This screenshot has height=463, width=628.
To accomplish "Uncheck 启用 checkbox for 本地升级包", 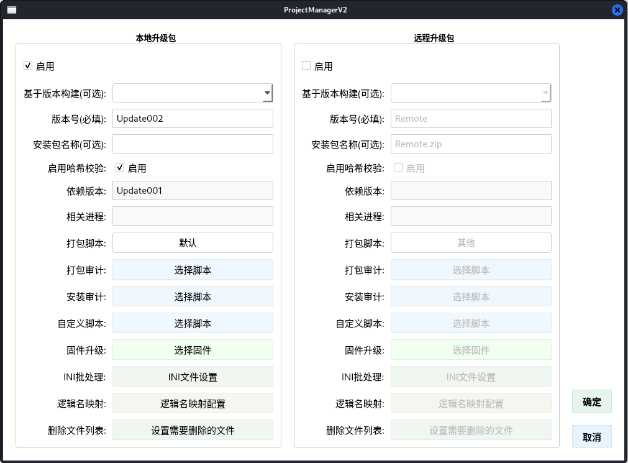I will (28, 66).
